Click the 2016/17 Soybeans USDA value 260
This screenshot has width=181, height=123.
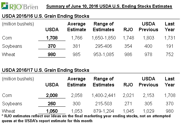pos(52,103)
